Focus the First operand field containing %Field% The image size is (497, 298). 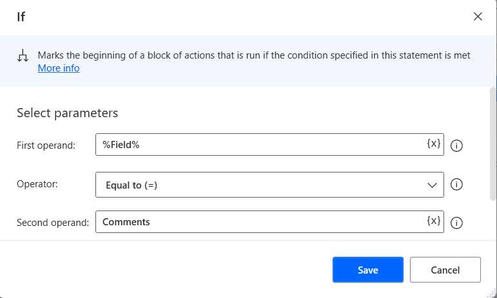click(x=258, y=145)
